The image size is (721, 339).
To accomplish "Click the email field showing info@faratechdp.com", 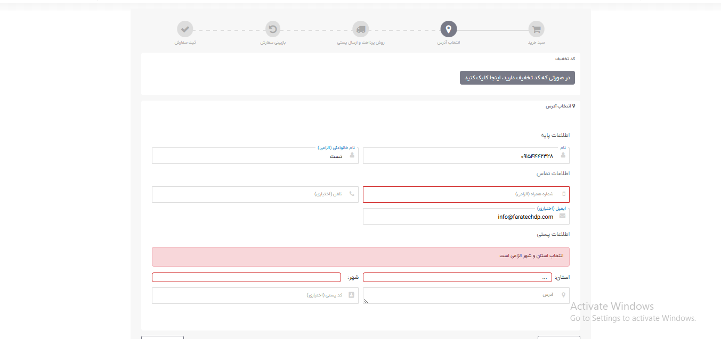I will [x=466, y=216].
